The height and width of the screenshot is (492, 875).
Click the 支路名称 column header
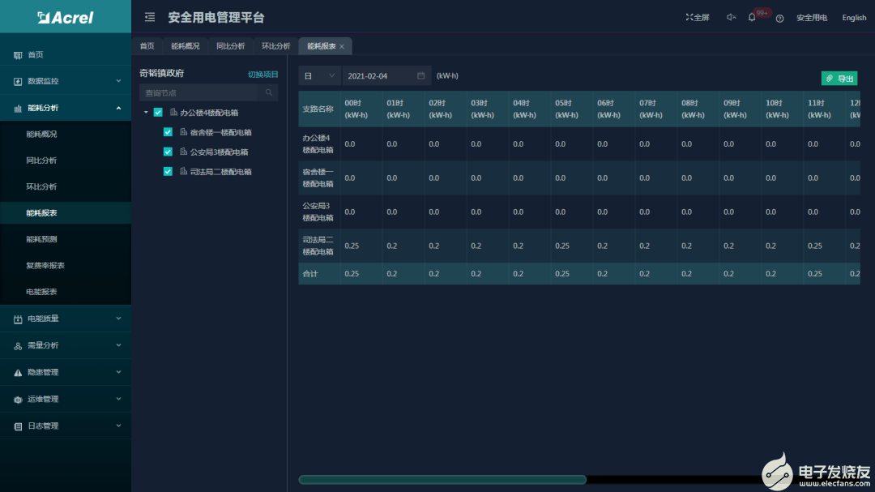click(318, 109)
